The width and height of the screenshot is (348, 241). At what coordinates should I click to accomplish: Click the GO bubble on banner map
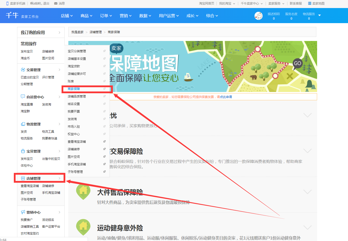(x=297, y=64)
